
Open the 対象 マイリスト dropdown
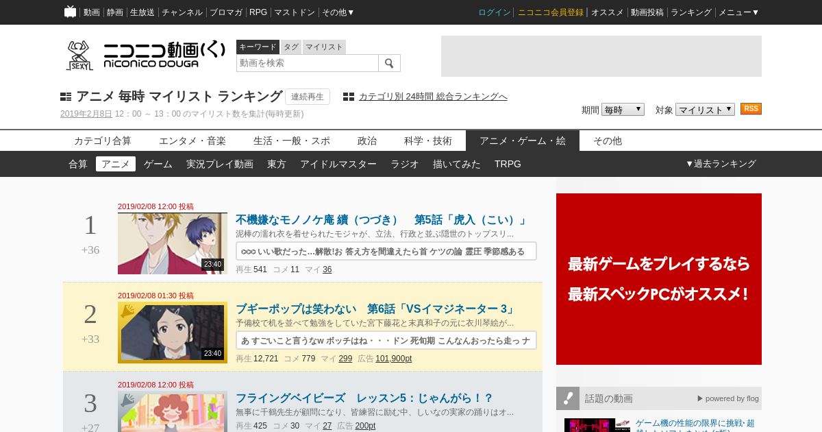[x=705, y=110]
